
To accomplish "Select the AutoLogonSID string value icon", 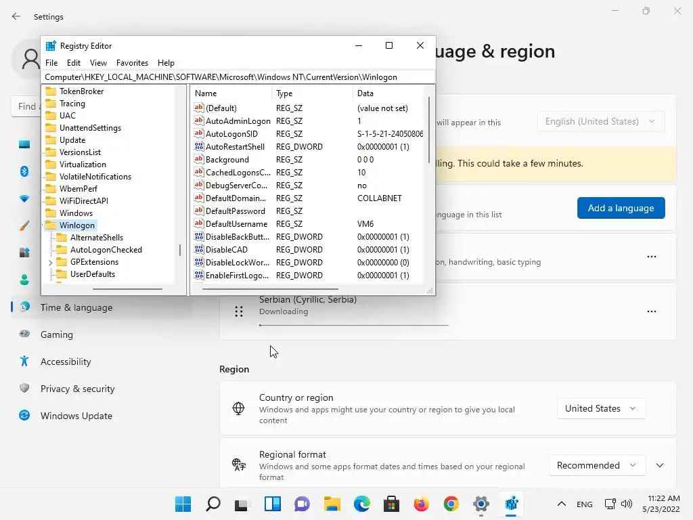I will pyautogui.click(x=199, y=133).
